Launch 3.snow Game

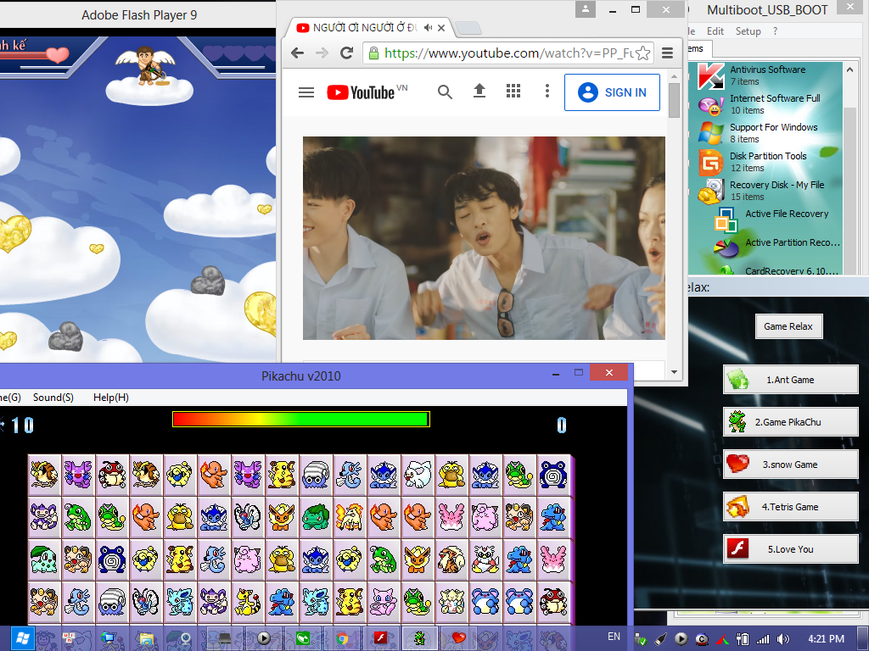[791, 465]
